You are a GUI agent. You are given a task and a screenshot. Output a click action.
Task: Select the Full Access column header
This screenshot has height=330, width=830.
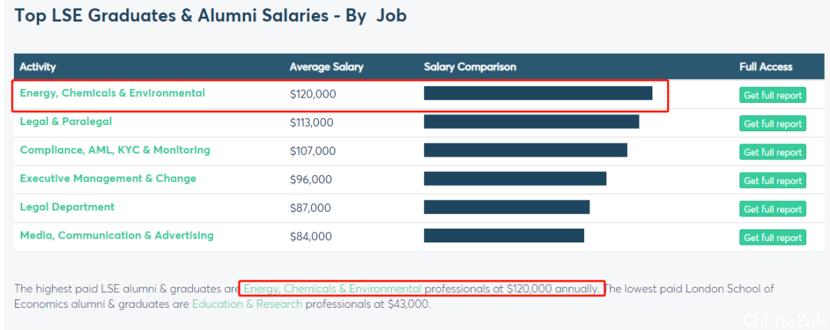click(766, 68)
